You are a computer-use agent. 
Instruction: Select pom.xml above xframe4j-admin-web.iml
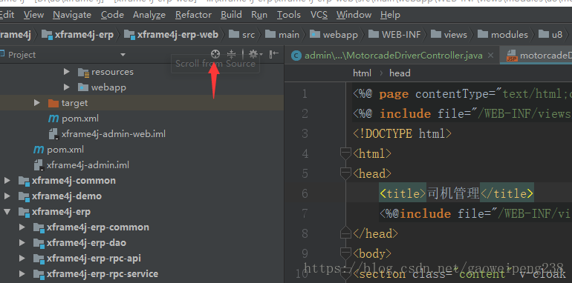click(x=74, y=119)
